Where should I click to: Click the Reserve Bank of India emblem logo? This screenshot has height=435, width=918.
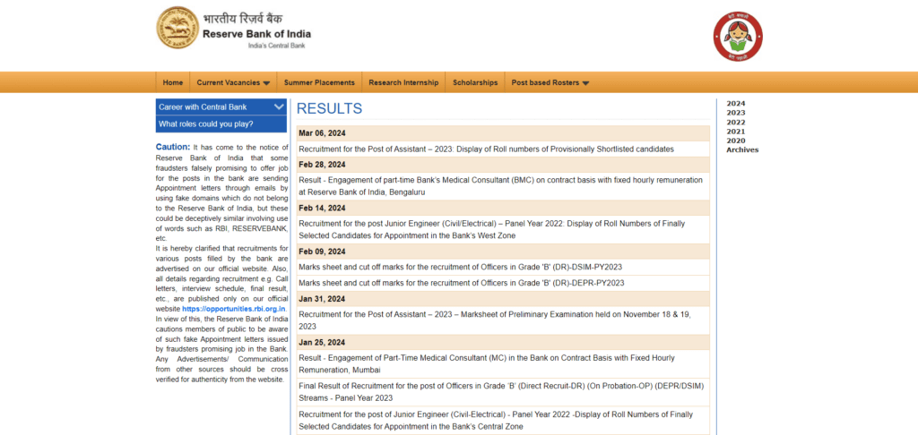pyautogui.click(x=178, y=28)
